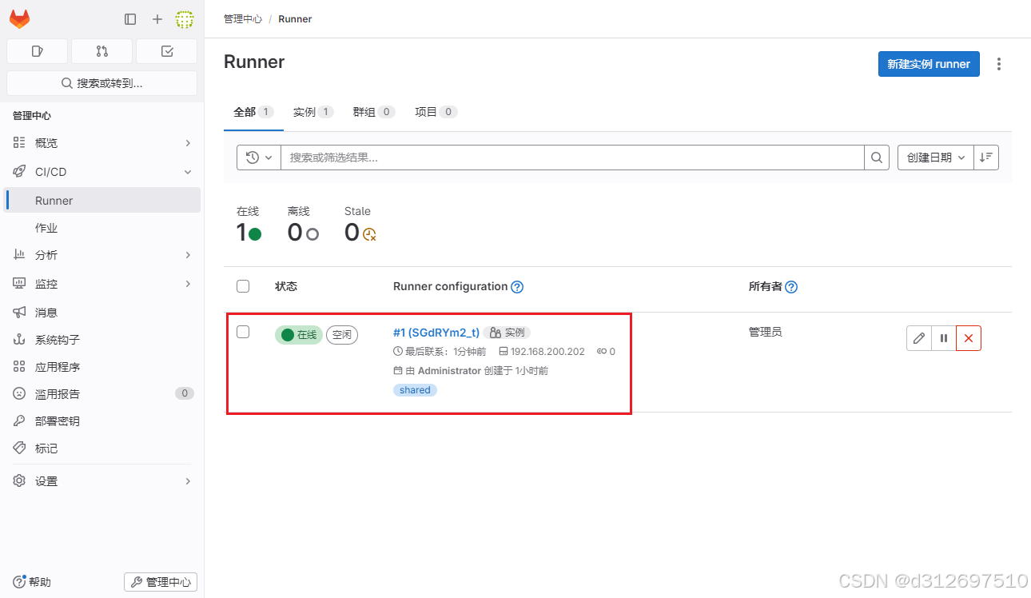Click the search magnifier button in filter bar

pos(877,157)
